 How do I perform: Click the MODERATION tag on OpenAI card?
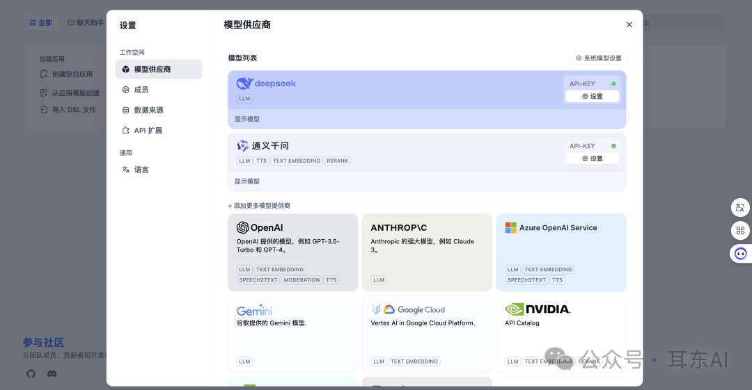301,280
